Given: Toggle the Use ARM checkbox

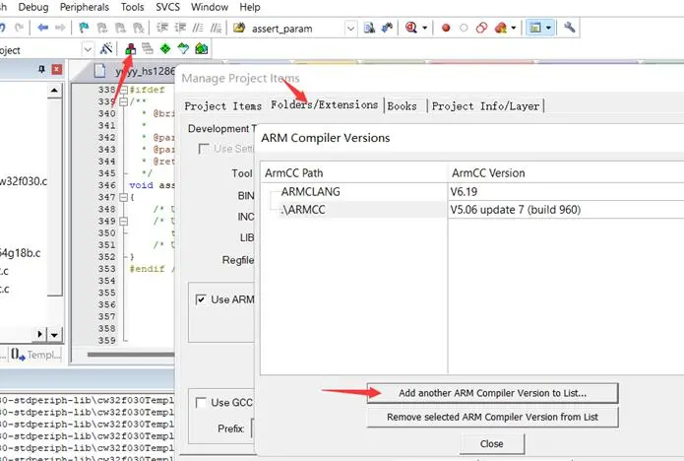Looking at the screenshot, I should coord(202,299).
